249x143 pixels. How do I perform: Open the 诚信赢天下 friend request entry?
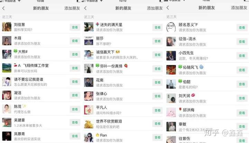point(123,55)
